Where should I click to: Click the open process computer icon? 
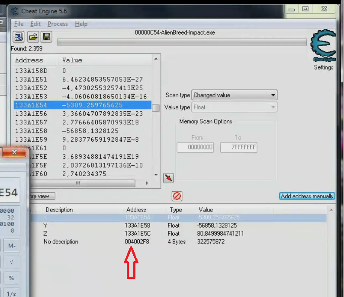pyautogui.click(x=19, y=37)
